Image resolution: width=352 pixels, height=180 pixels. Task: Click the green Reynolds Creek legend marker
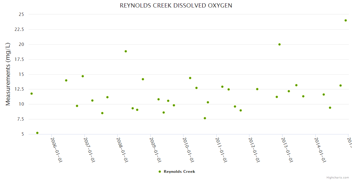click(160, 172)
